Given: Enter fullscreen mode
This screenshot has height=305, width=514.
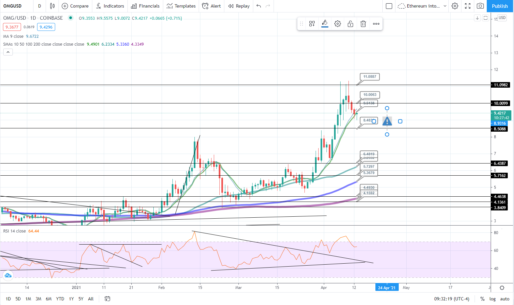Looking at the screenshot, I should coord(468,6).
